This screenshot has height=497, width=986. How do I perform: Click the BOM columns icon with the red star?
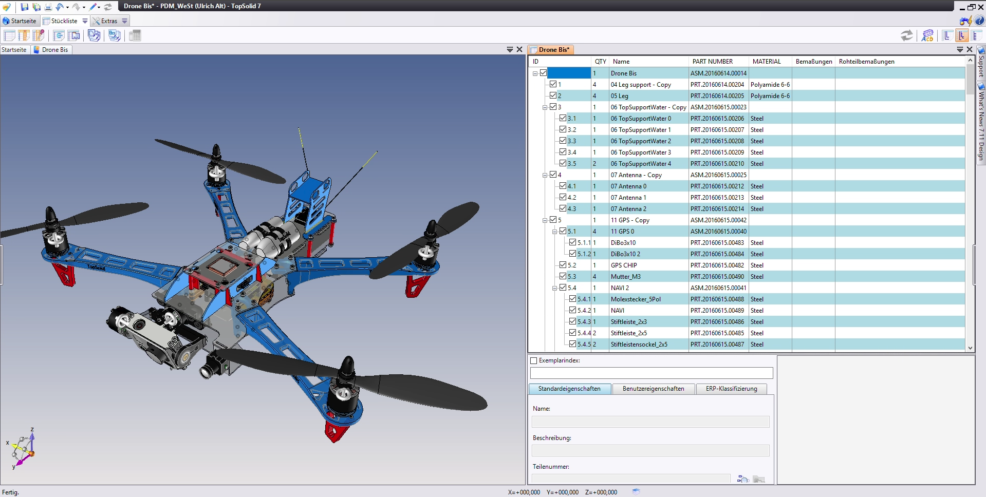24,35
